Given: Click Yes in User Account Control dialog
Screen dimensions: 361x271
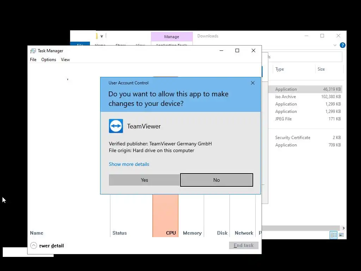Looking at the screenshot, I should 144,180.
